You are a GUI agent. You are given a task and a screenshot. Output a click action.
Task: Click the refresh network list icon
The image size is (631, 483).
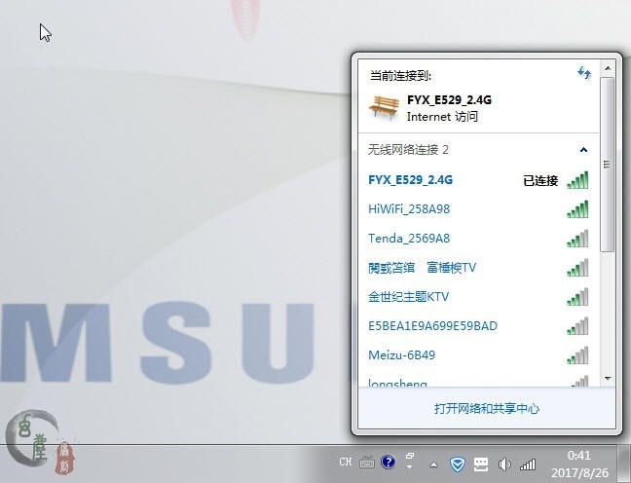pyautogui.click(x=584, y=73)
